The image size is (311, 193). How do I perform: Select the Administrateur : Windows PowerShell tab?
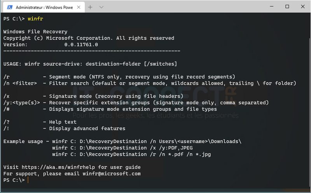[43, 7]
